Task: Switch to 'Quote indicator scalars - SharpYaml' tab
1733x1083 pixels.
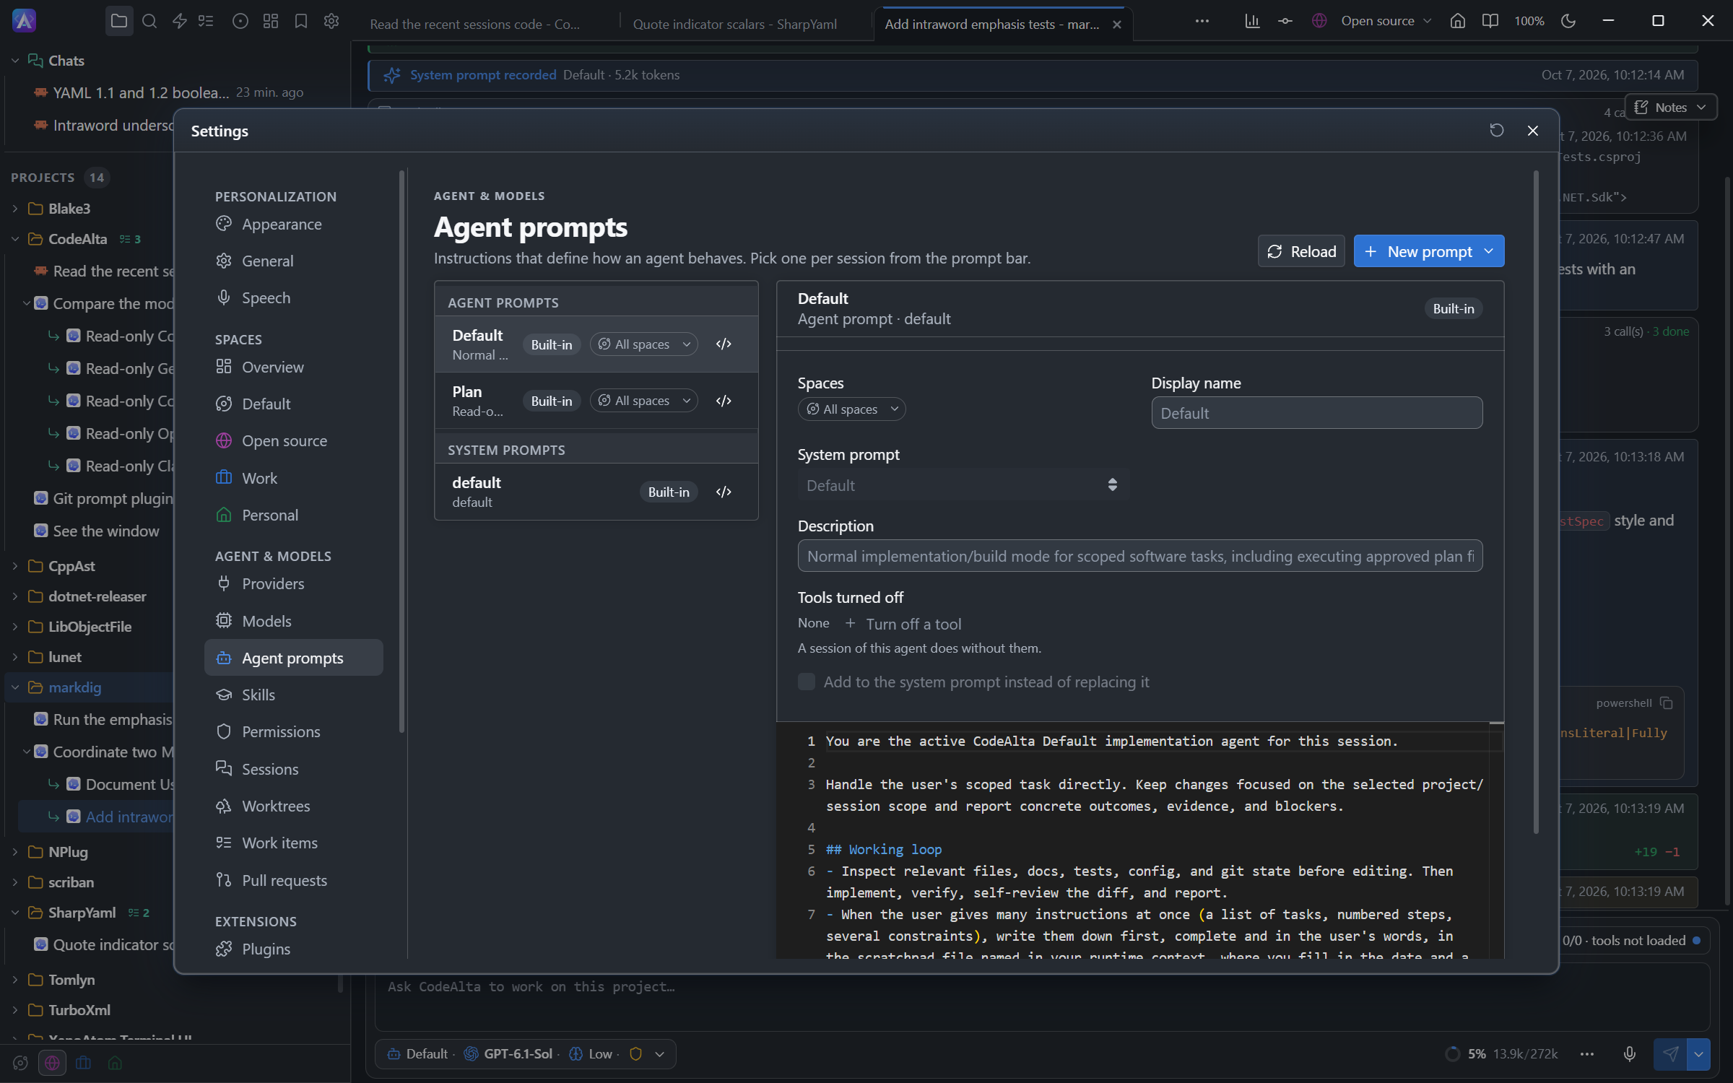Action: pyautogui.click(x=734, y=24)
